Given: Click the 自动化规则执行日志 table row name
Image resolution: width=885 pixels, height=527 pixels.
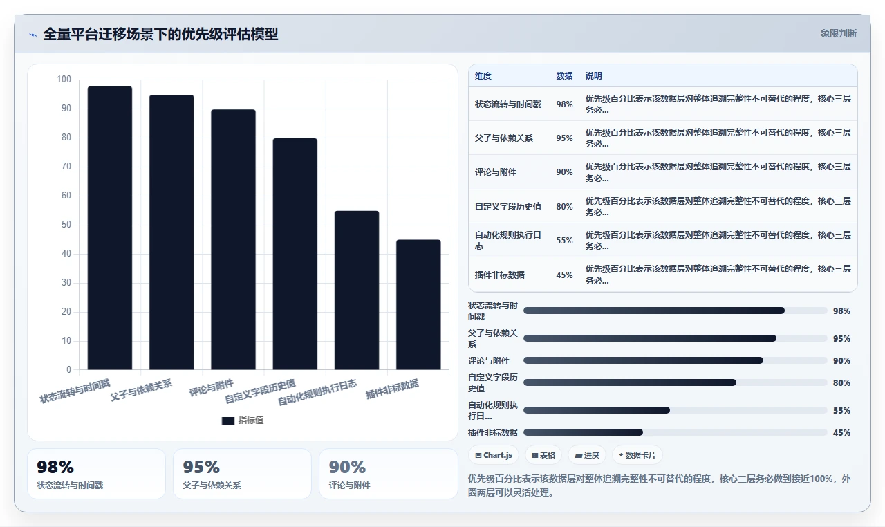Looking at the screenshot, I should pos(508,241).
